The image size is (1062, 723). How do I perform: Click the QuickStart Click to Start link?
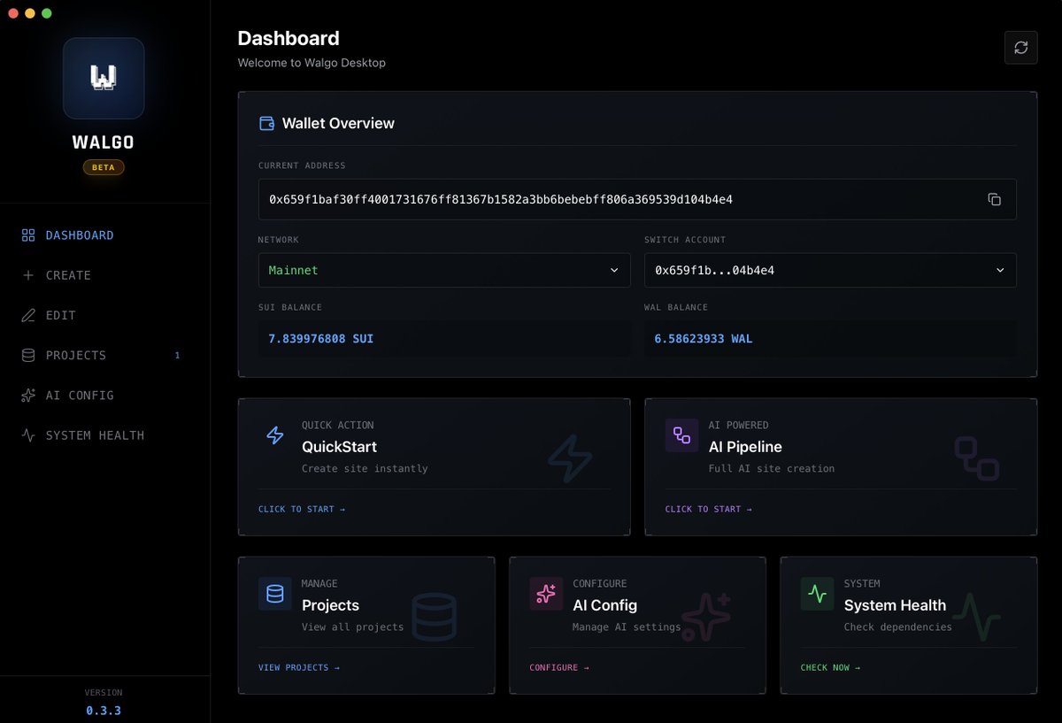pos(302,509)
